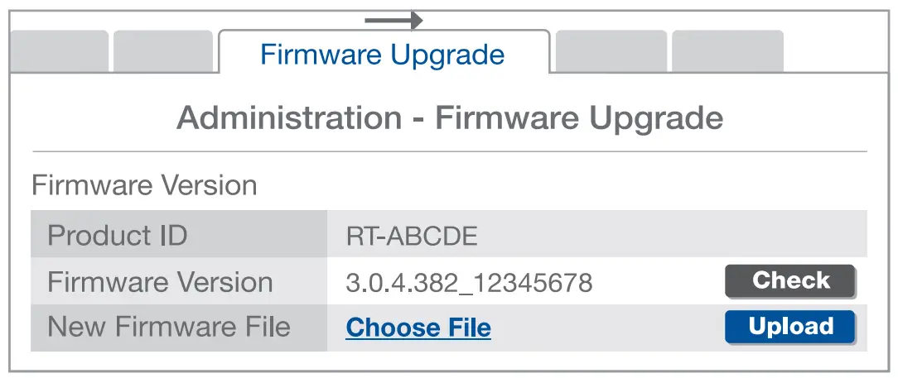This screenshot has height=378, width=898.
Task: Switch to the Firmware Upgrade tab
Action: (x=383, y=55)
